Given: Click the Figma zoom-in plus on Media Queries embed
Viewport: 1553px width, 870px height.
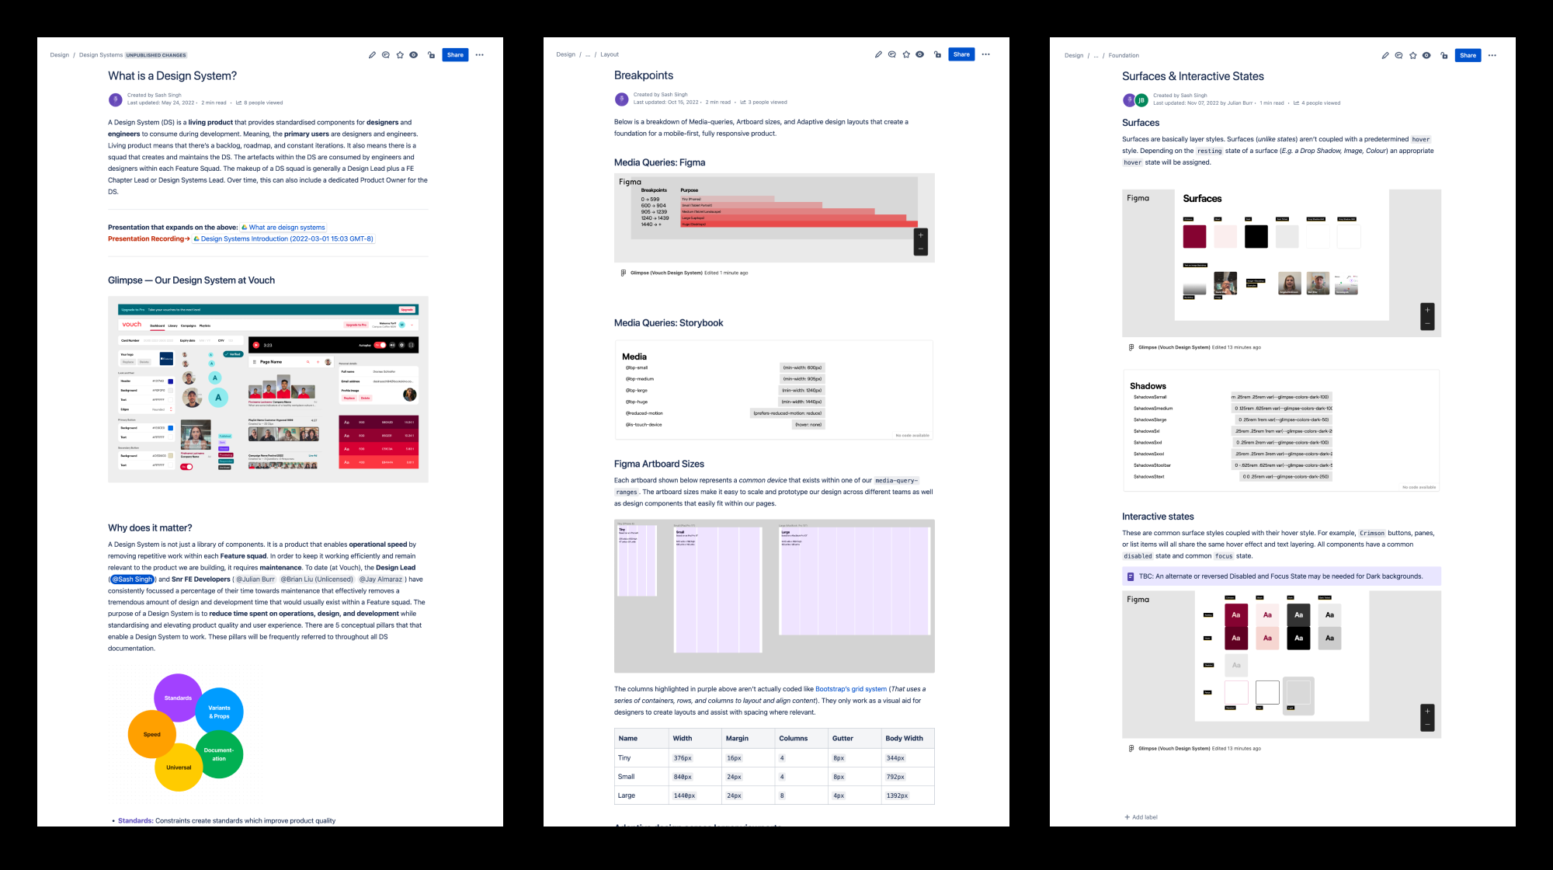Looking at the screenshot, I should 921,235.
